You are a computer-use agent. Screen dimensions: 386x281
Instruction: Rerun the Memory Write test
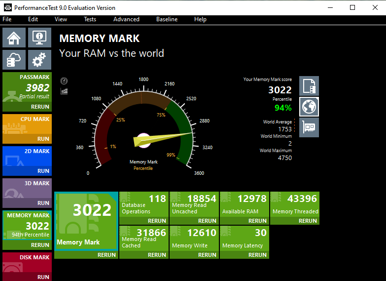(x=194, y=255)
